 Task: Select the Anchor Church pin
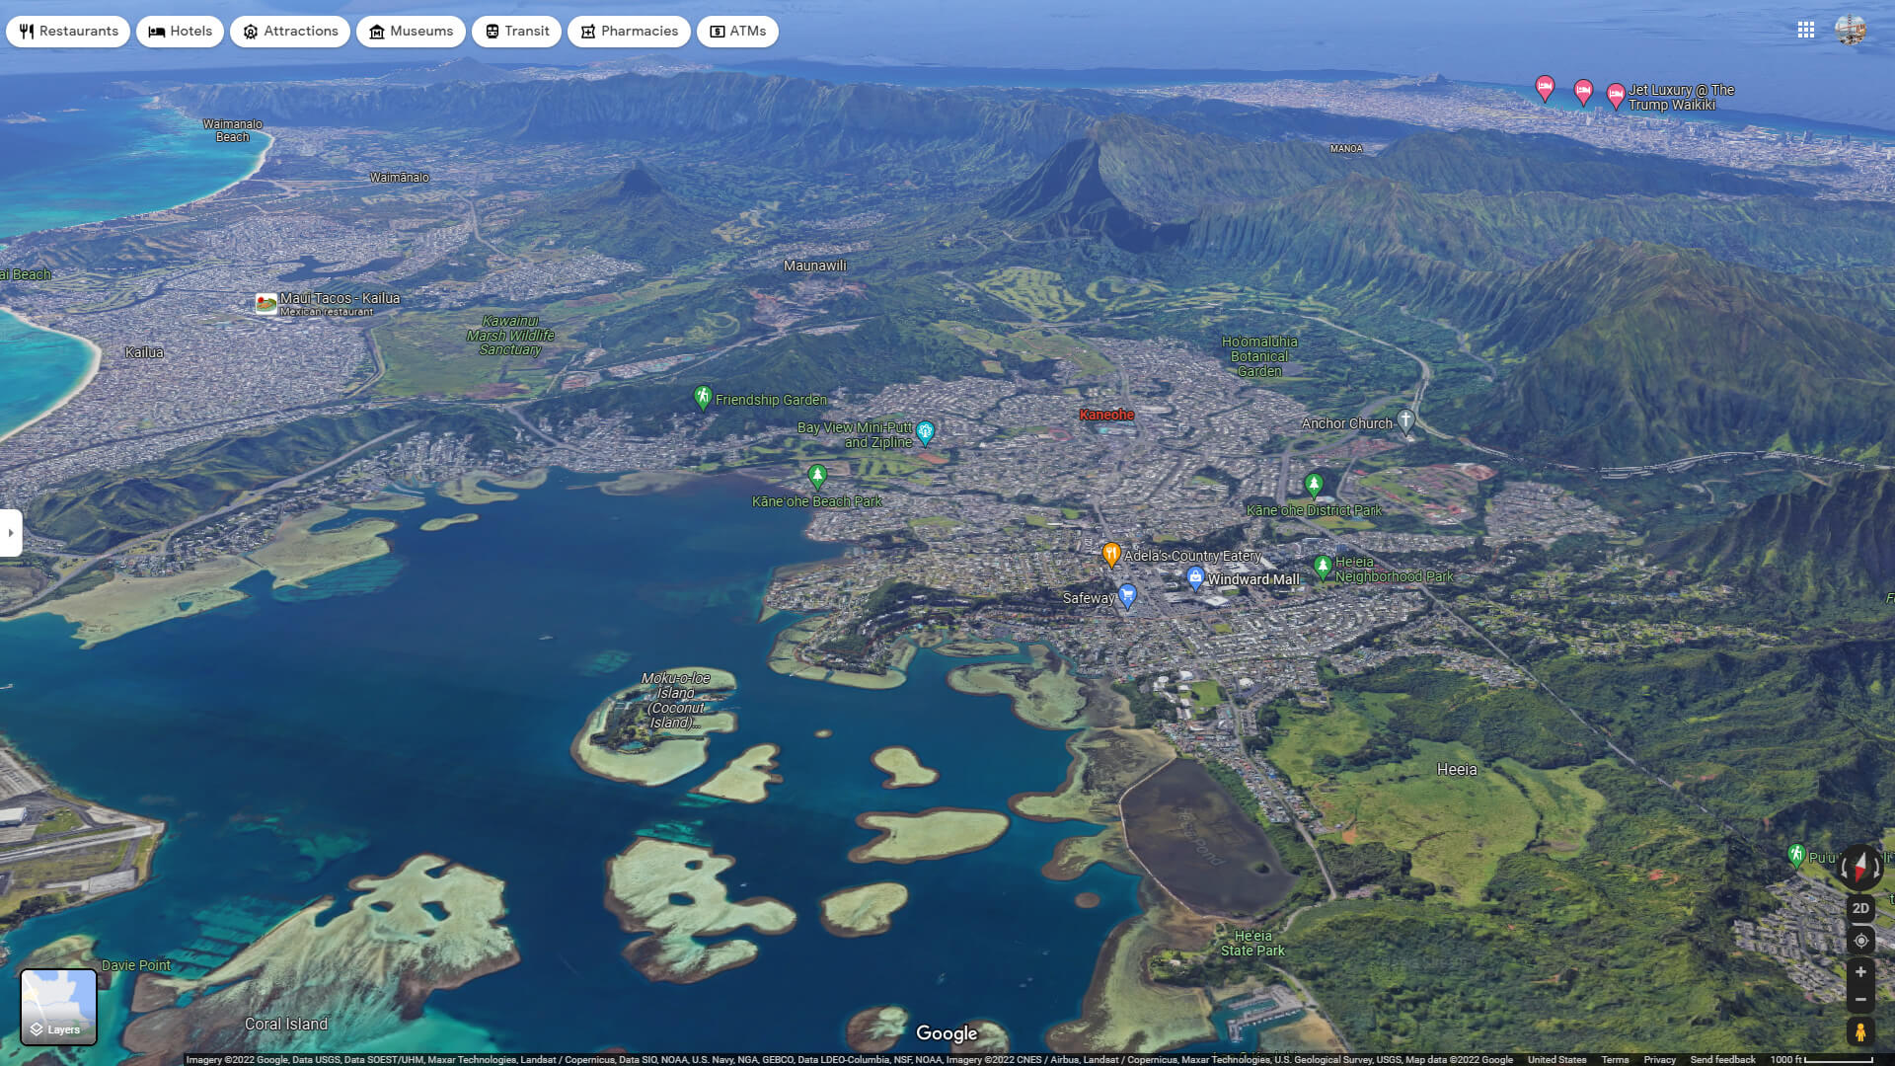(1405, 420)
